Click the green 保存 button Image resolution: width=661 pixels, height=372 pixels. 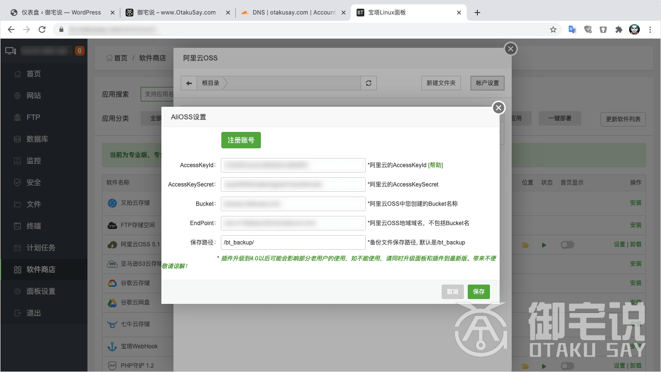point(479,292)
